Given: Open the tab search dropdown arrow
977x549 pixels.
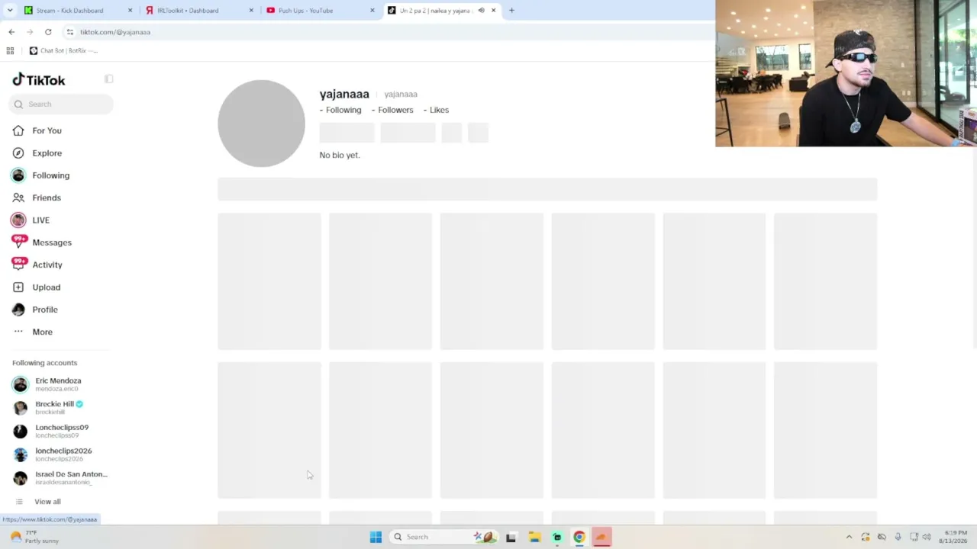Looking at the screenshot, I should click(9, 10).
